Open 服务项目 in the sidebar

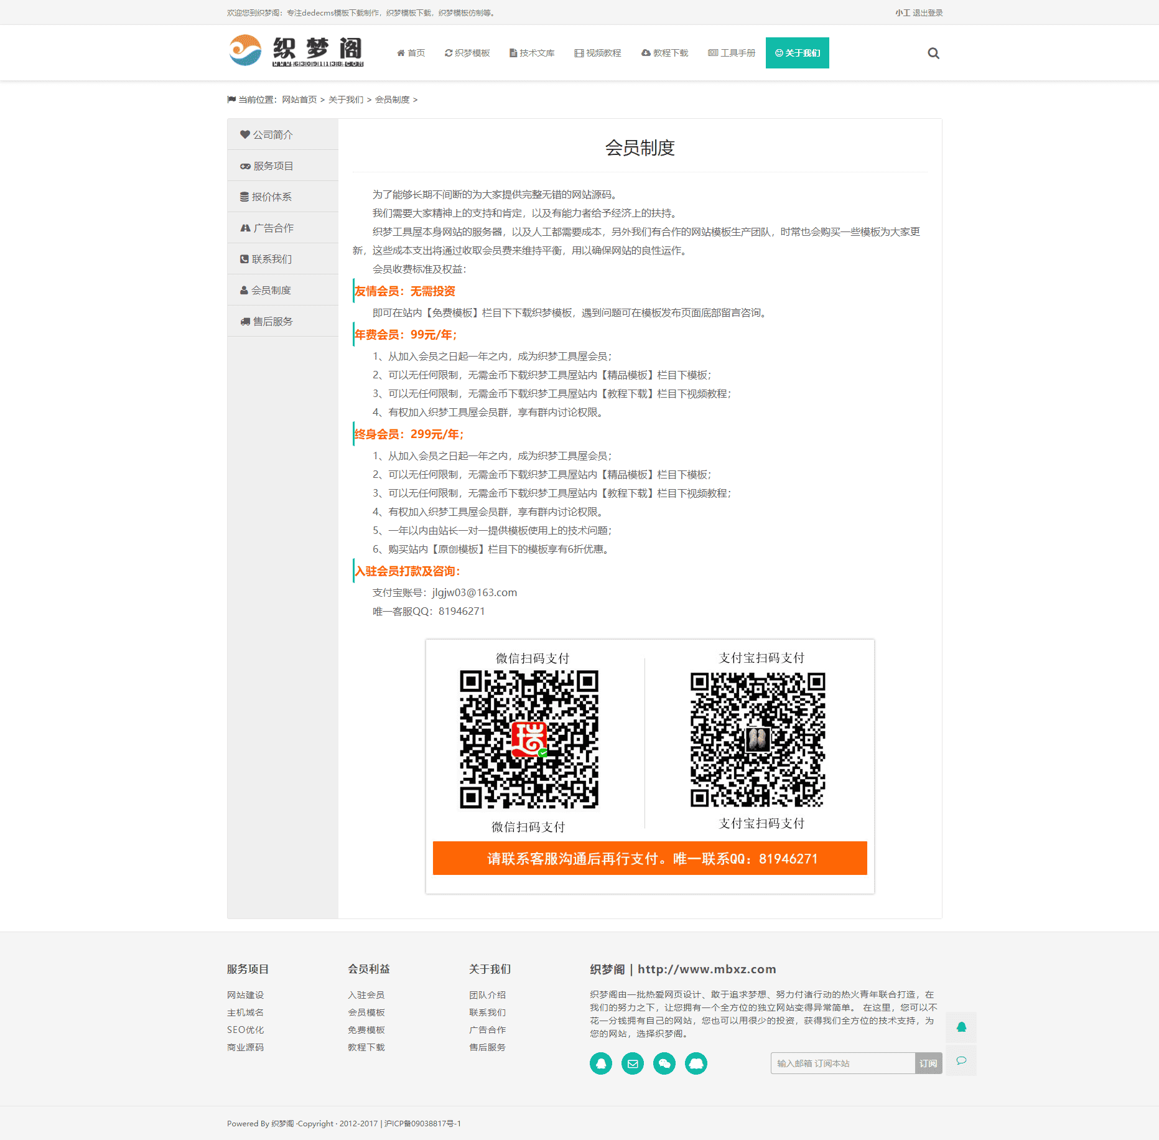point(283,166)
